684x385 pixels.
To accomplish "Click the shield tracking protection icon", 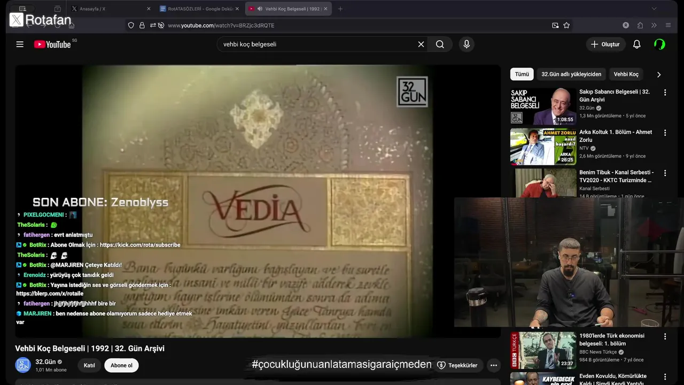I will pyautogui.click(x=131, y=25).
